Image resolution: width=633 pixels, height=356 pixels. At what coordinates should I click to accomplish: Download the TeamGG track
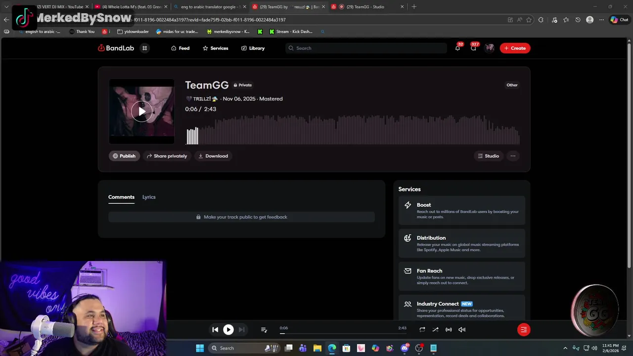coord(213,156)
